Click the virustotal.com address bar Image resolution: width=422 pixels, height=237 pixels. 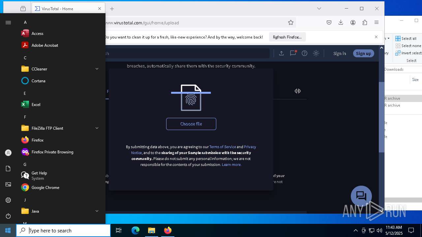(x=195, y=23)
